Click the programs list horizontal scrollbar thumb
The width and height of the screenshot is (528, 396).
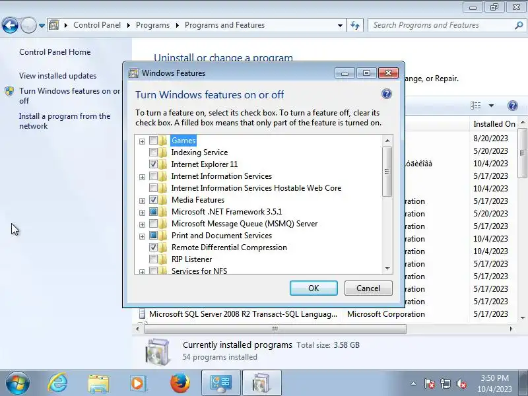click(x=275, y=329)
